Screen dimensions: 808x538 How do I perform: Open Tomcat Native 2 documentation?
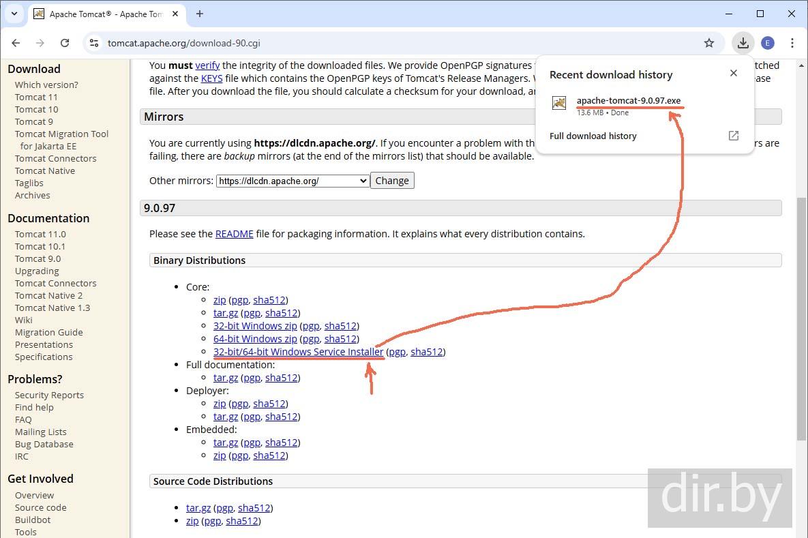[48, 295]
